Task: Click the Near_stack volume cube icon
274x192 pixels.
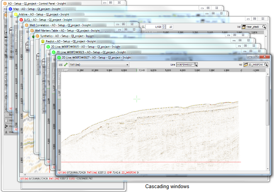Action: (244, 27)
